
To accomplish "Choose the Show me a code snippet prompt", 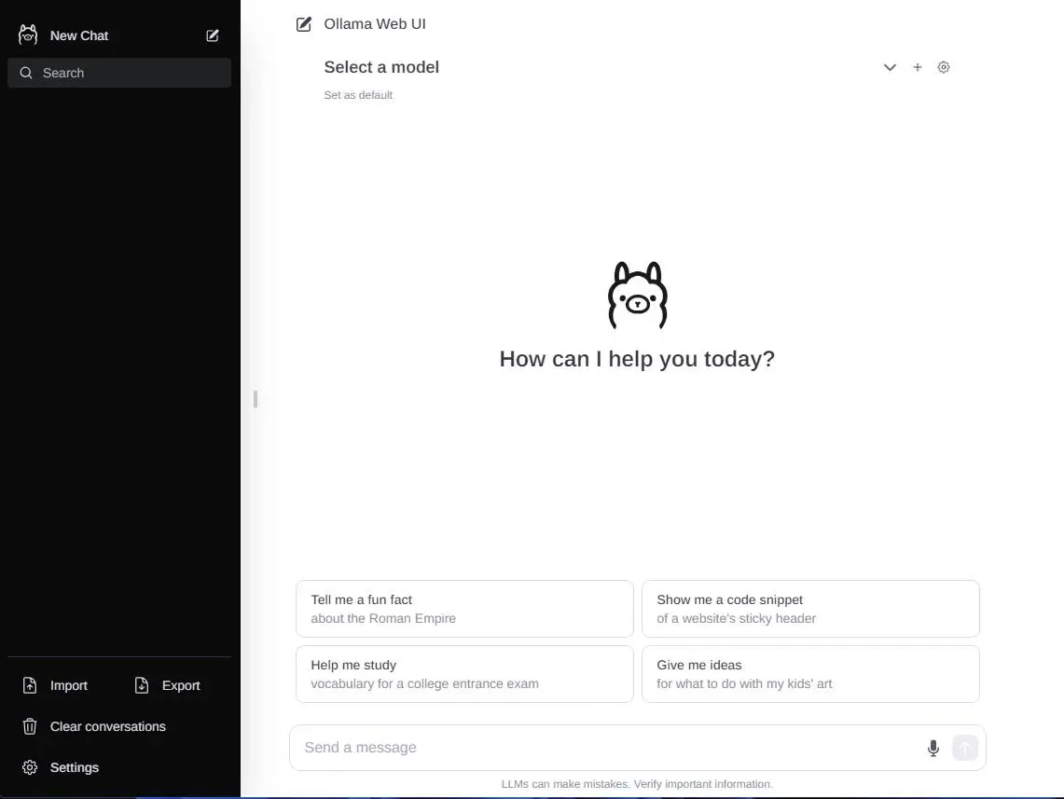I will 811,609.
